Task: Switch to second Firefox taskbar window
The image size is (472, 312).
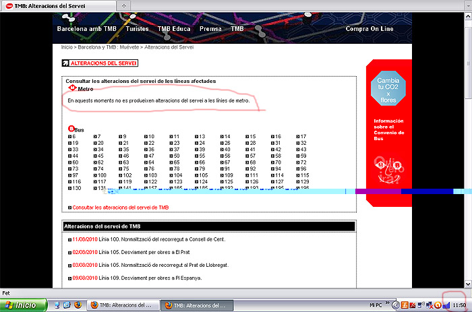Action: [197, 305]
